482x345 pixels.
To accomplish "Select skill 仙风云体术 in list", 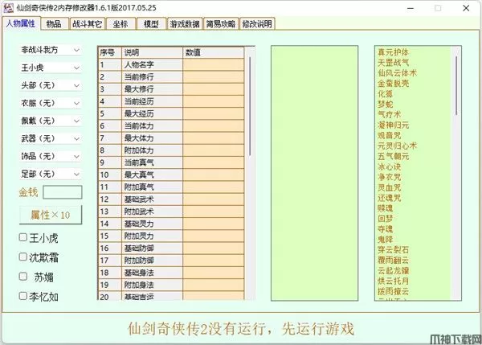I will point(397,73).
